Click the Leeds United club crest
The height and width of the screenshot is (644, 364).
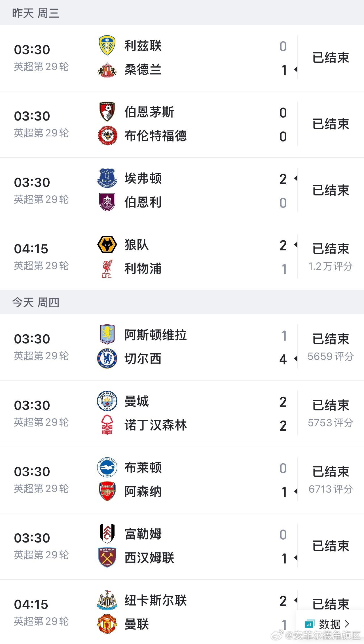click(107, 46)
